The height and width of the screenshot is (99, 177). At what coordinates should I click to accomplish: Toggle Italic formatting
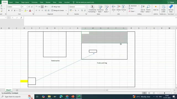12,10
